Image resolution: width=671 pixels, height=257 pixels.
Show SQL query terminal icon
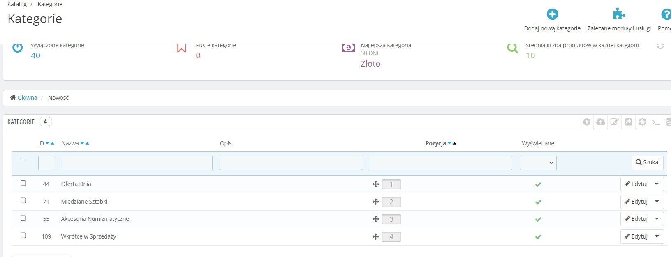(x=656, y=122)
